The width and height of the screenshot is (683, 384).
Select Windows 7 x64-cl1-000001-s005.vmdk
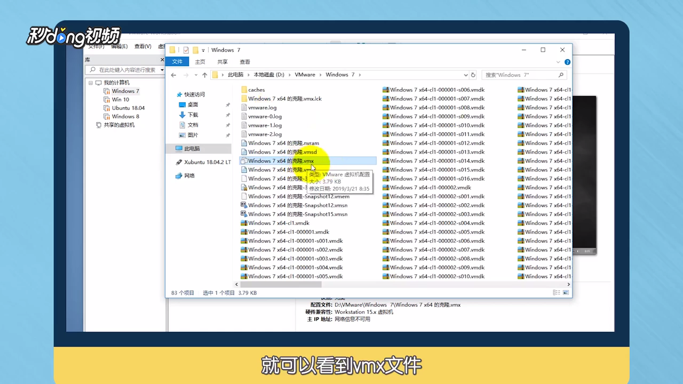click(295, 276)
